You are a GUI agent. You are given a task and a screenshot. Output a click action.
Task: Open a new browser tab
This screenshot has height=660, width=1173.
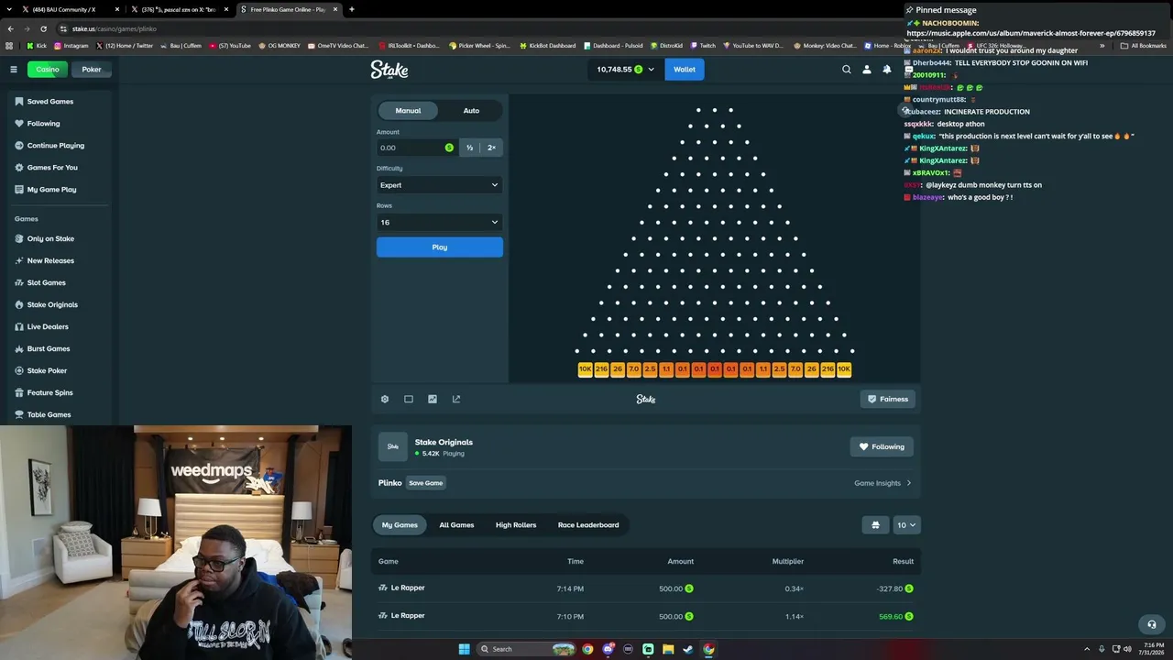click(352, 9)
